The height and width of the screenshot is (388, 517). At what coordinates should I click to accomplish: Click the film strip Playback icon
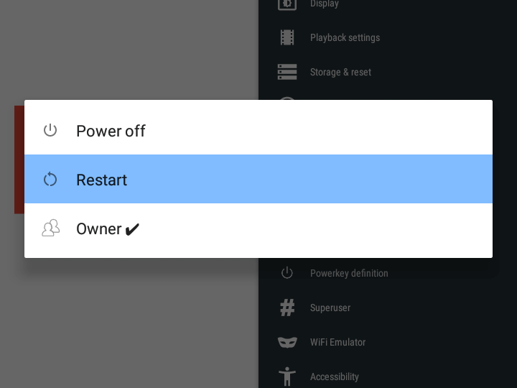point(287,37)
